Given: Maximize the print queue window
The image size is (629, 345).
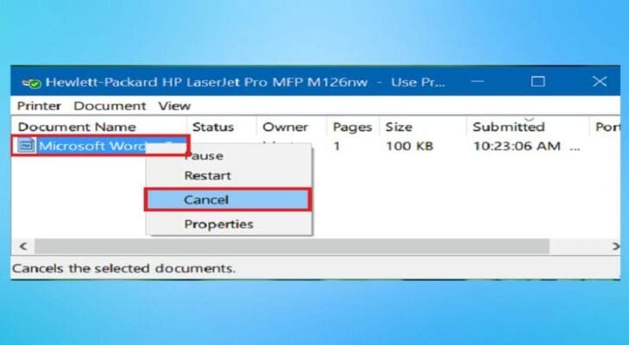Looking at the screenshot, I should [538, 82].
